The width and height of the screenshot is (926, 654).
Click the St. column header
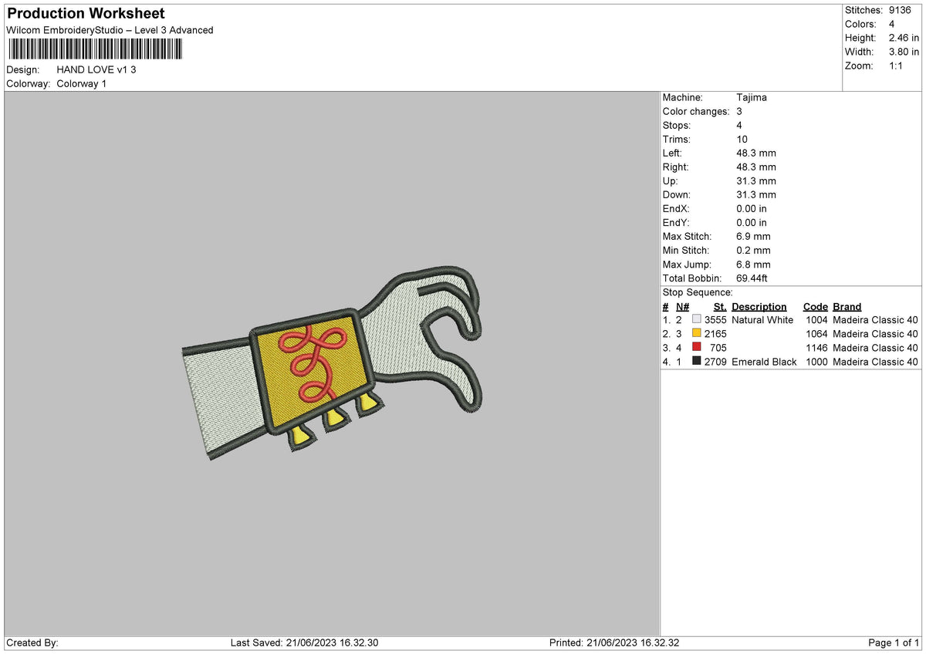point(720,306)
